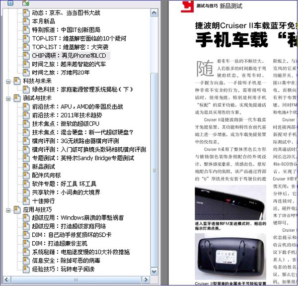The image size is (298, 286).
Task: Open 经验技巧：玩转电子阅读 bookmark
Action: [x=63, y=269]
